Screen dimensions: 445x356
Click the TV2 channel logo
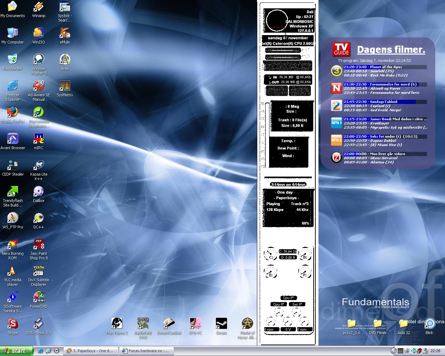click(x=336, y=105)
